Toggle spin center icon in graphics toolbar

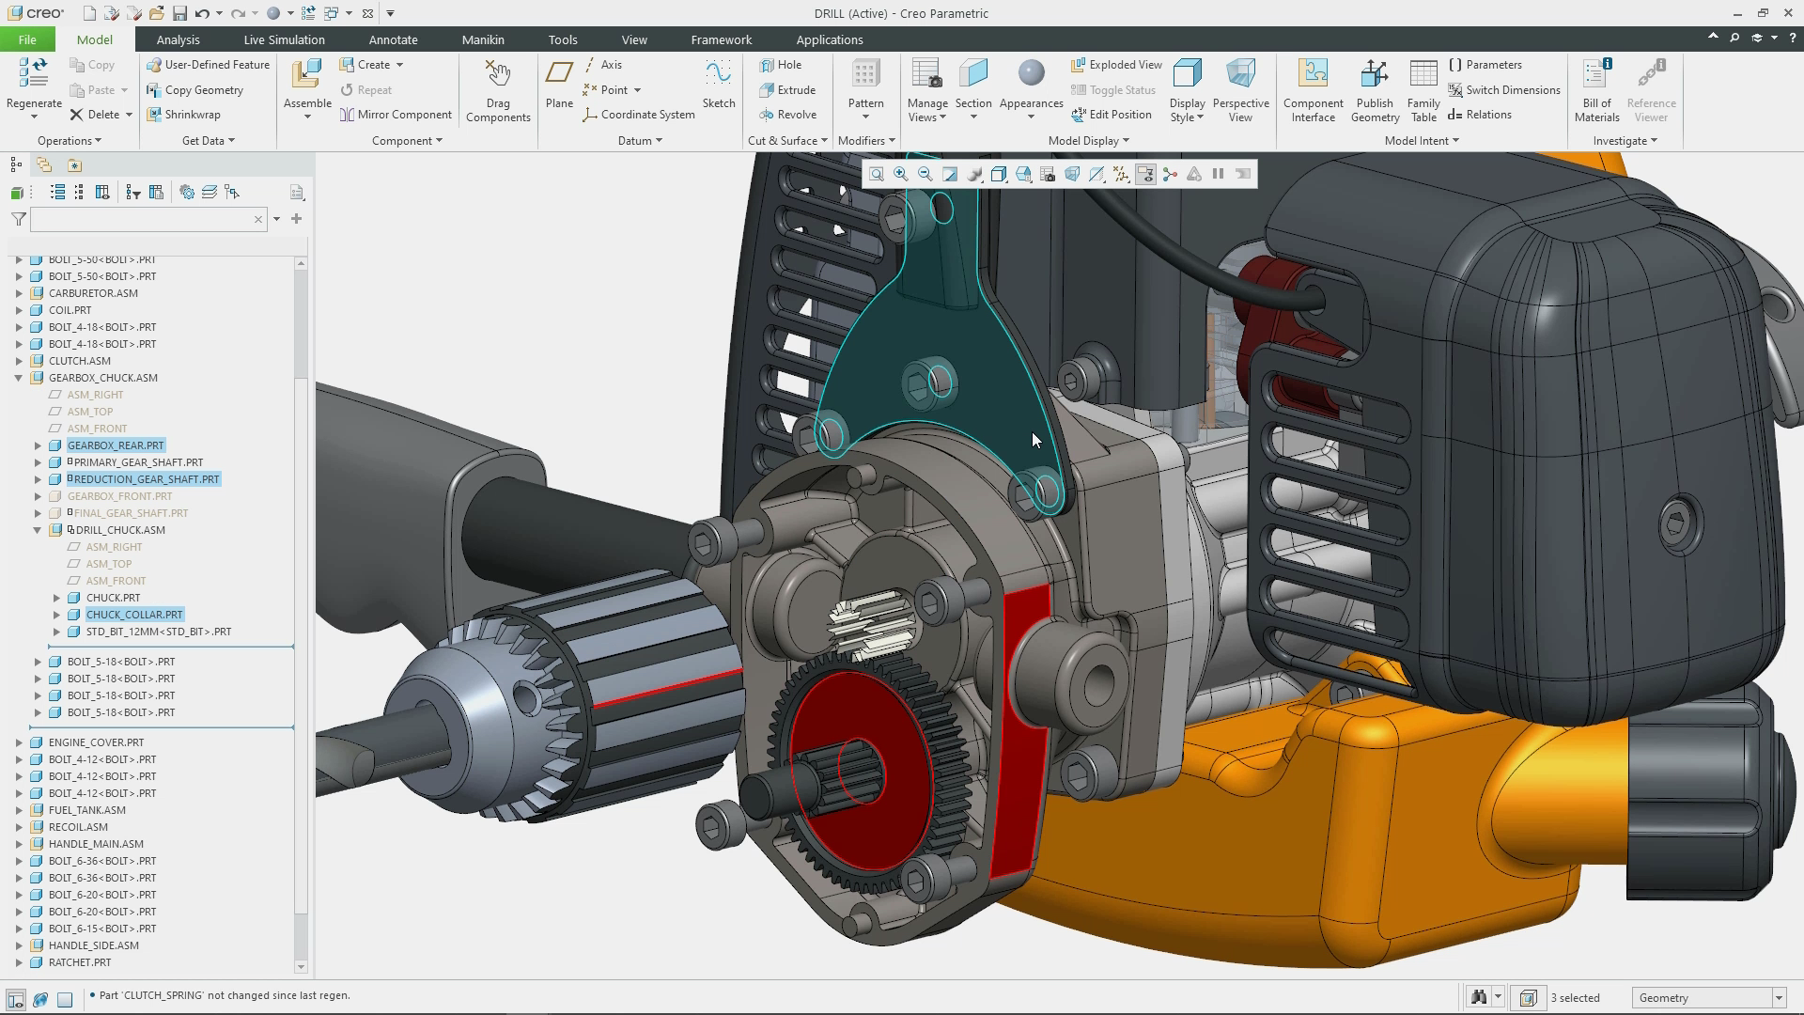coord(1170,174)
